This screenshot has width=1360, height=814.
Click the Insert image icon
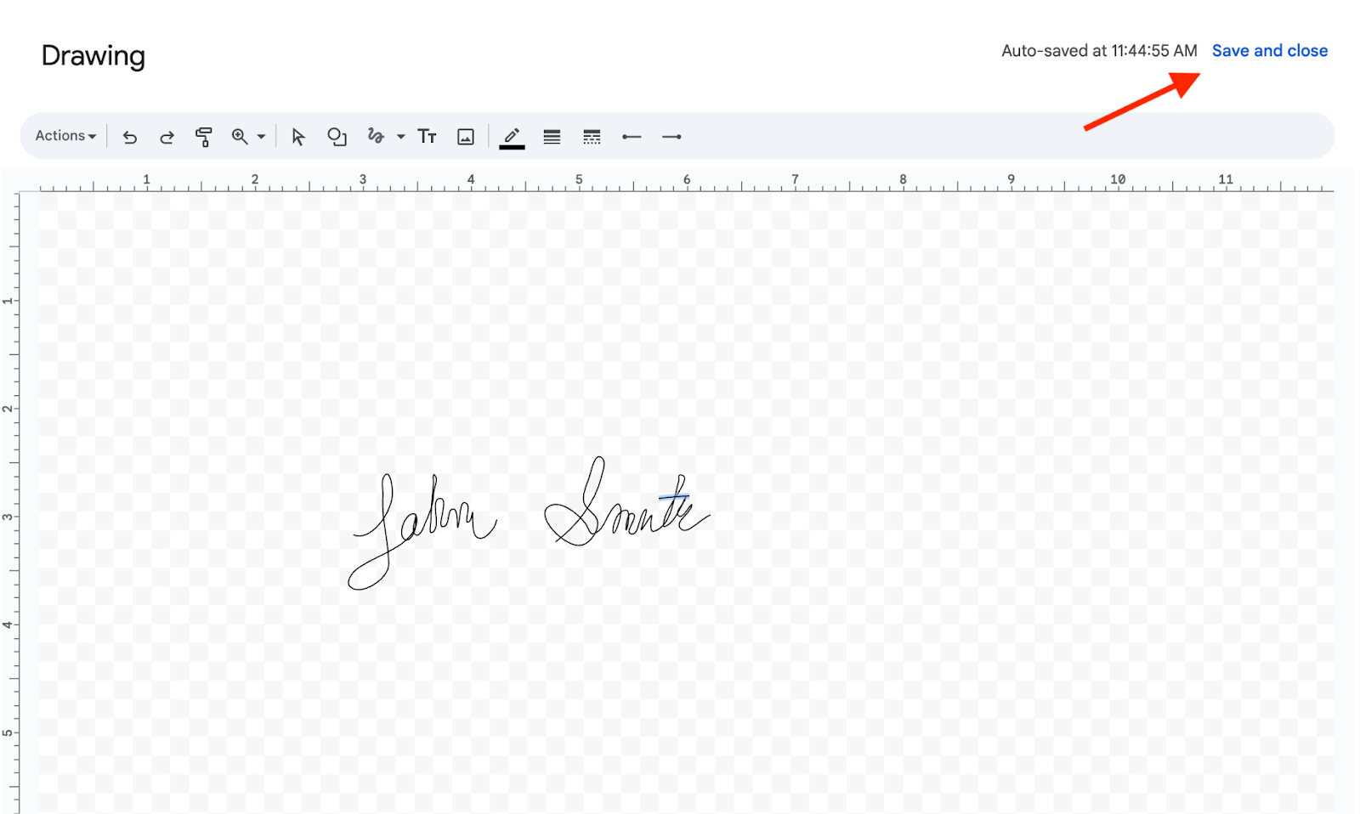466,137
